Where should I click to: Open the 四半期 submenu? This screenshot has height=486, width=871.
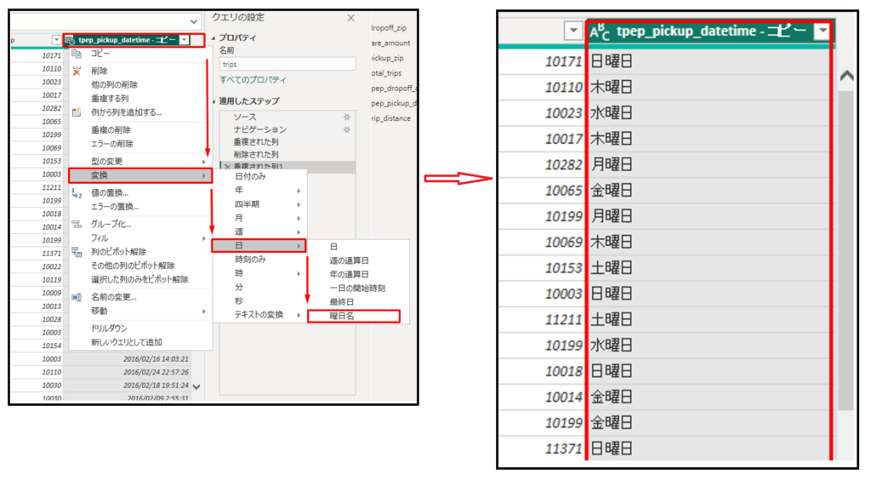point(260,204)
